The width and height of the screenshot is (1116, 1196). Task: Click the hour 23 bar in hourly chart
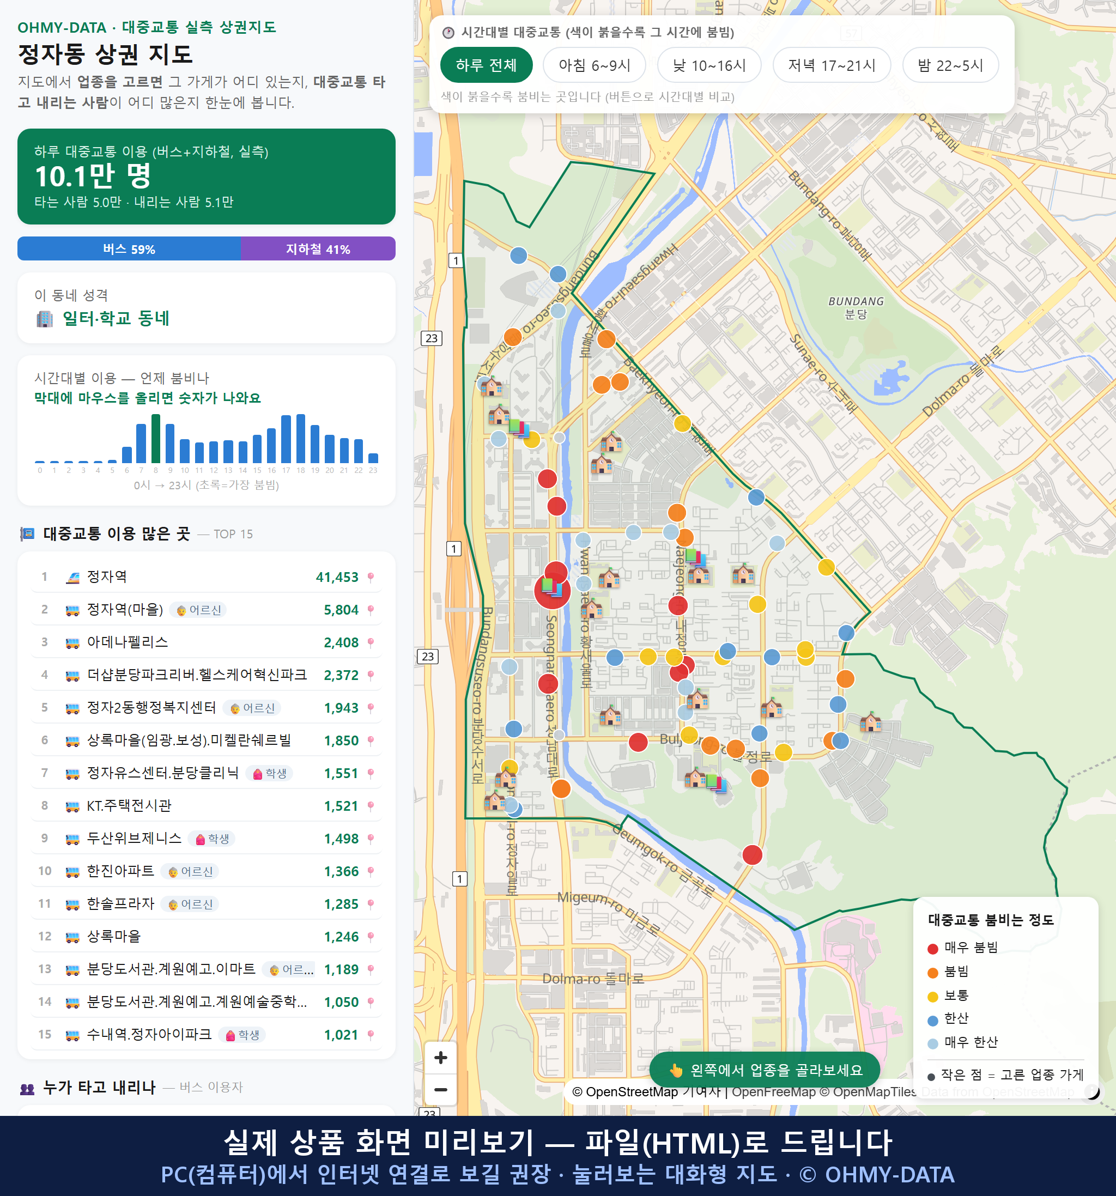pos(373,458)
